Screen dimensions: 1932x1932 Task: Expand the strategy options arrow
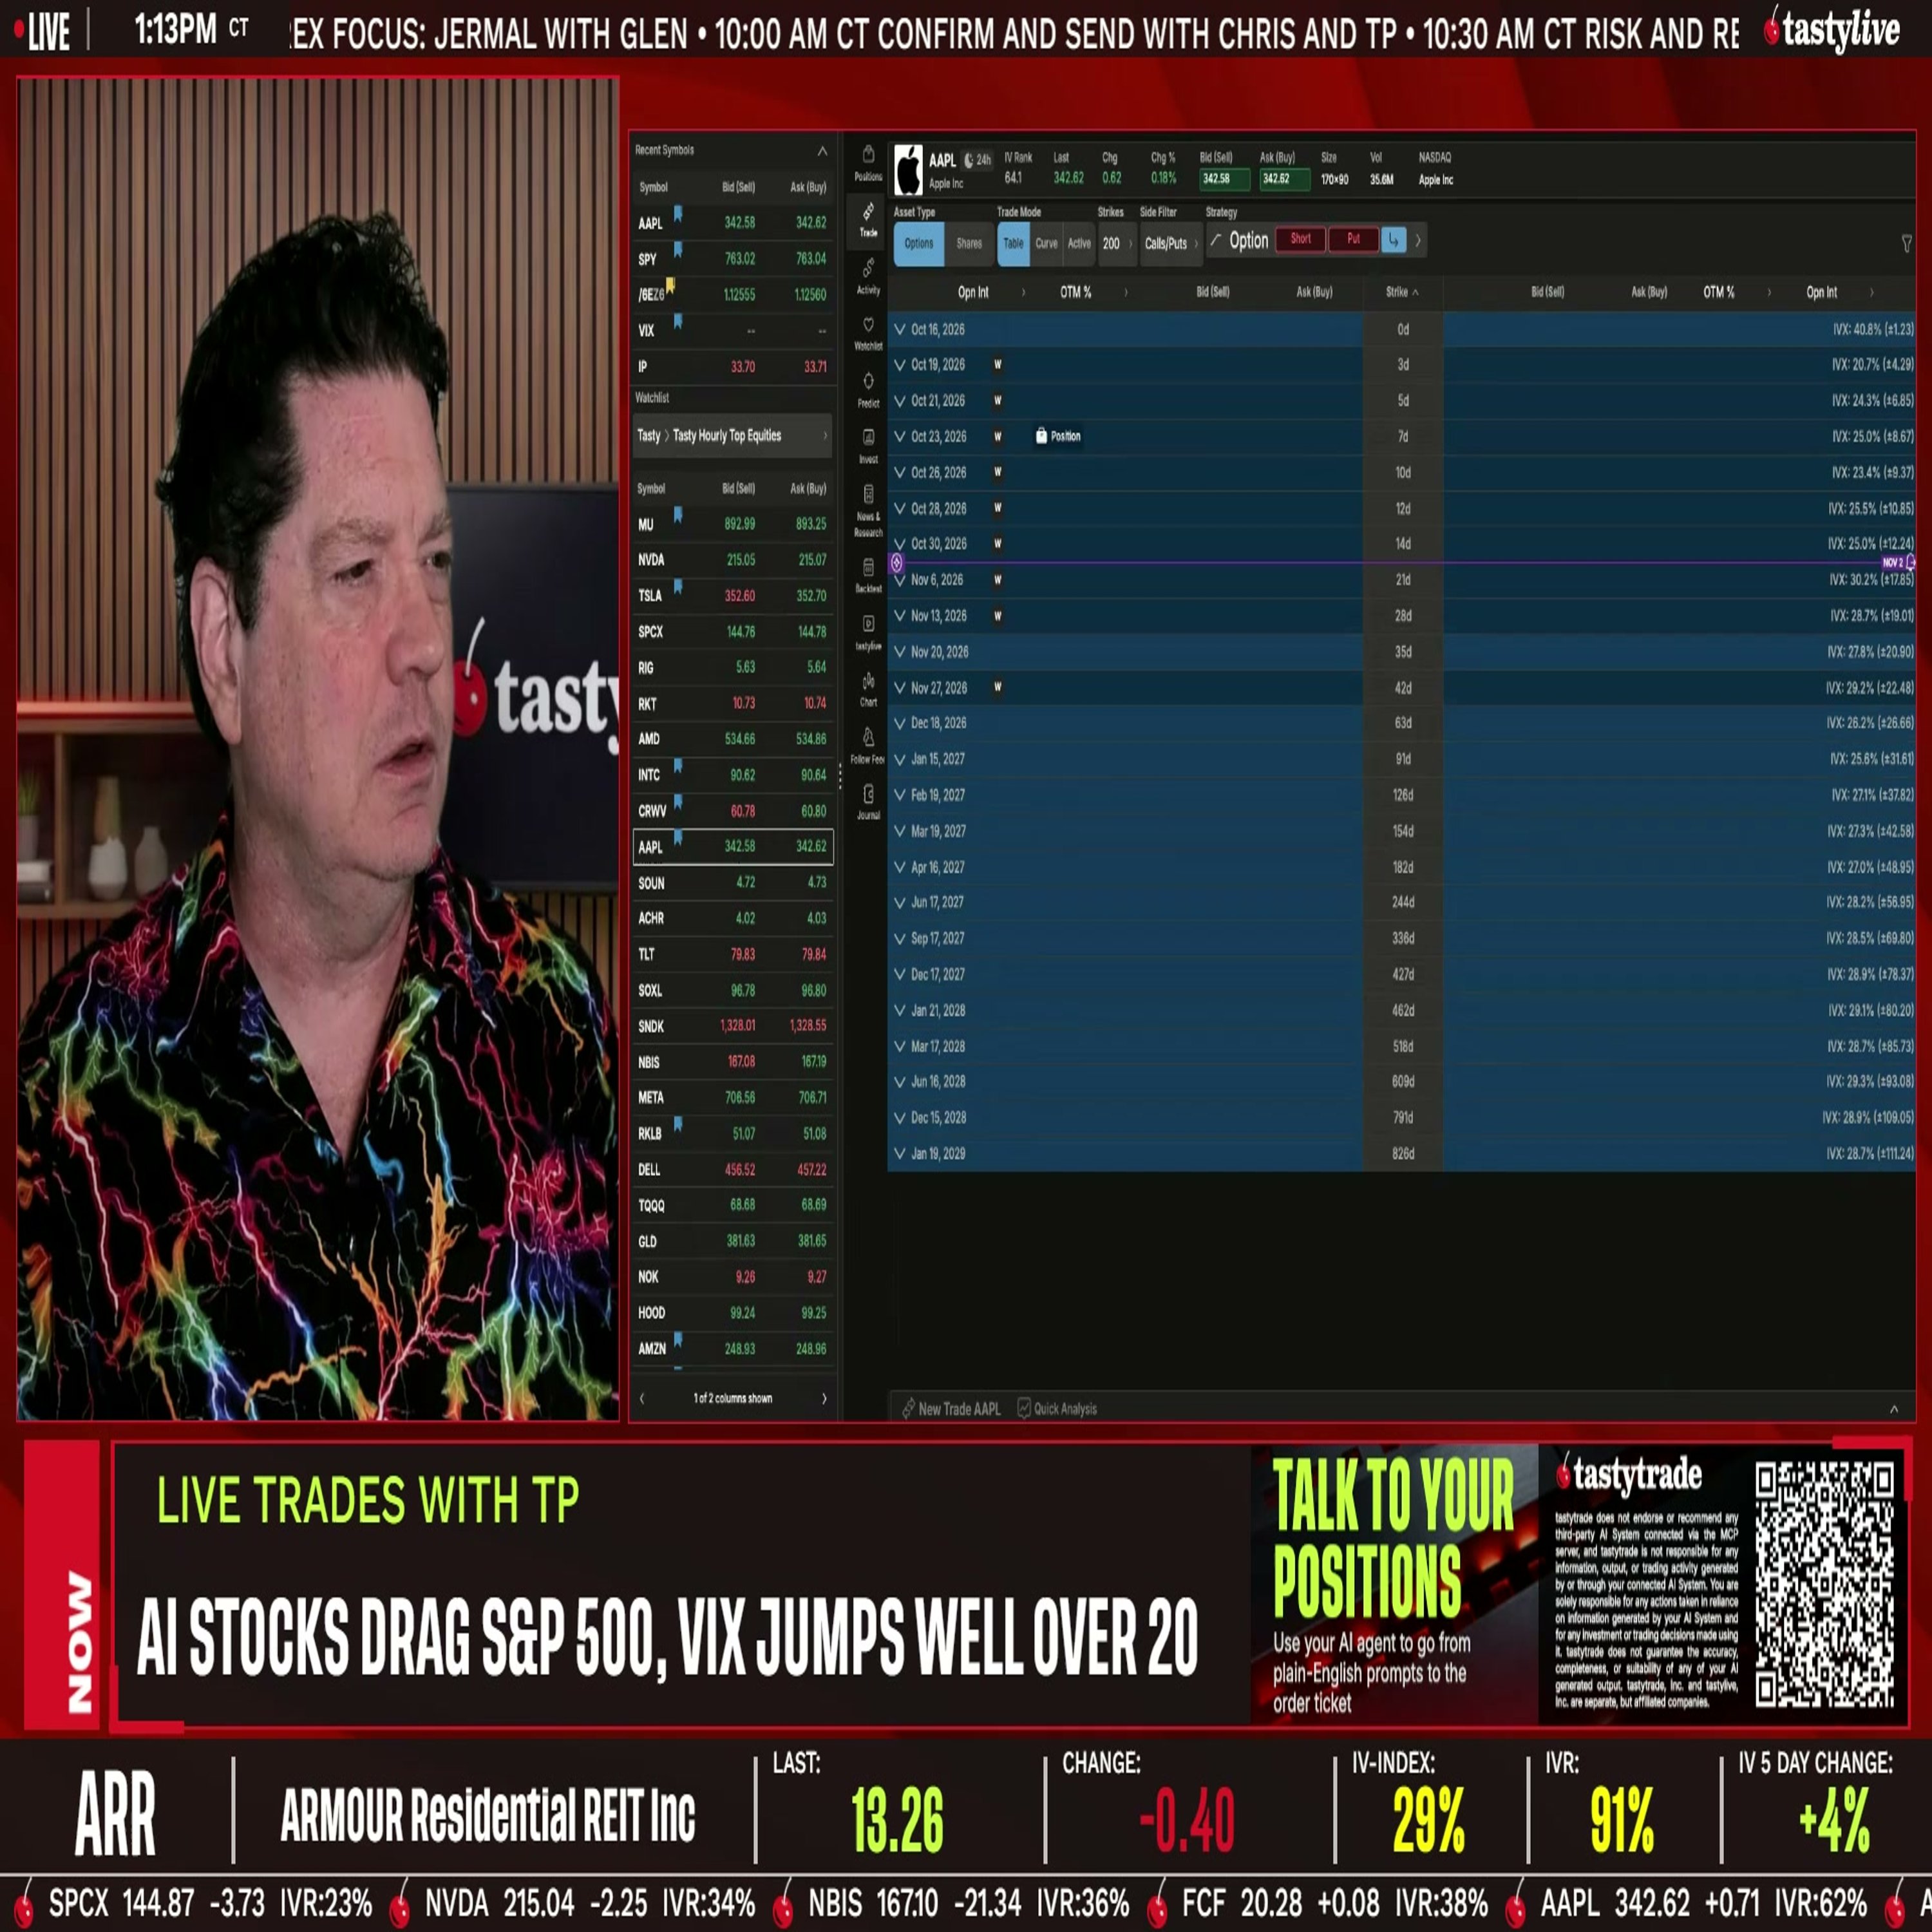tap(1417, 240)
